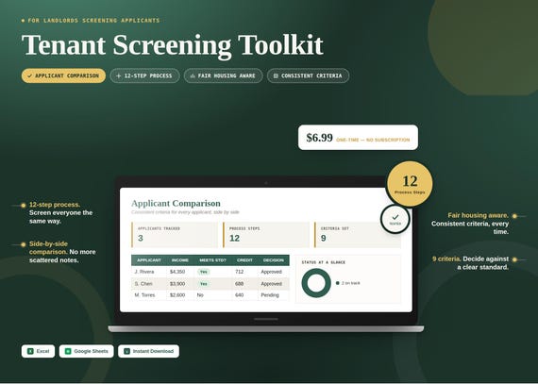Click the plus icon in 12-Step Process pill
The height and width of the screenshot is (384, 538).
pos(119,75)
